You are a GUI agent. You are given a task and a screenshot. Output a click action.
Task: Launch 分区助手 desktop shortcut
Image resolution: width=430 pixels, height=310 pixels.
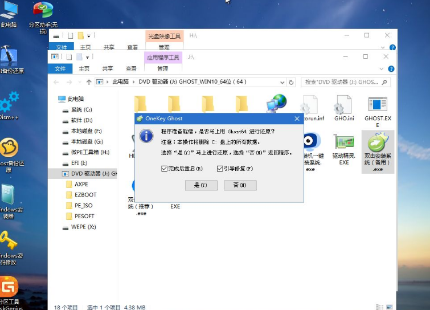pyautogui.click(x=43, y=17)
